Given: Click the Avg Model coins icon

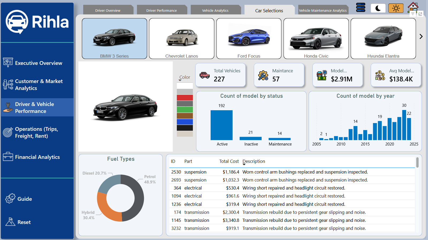Looking at the screenshot, I should pos(380,75).
